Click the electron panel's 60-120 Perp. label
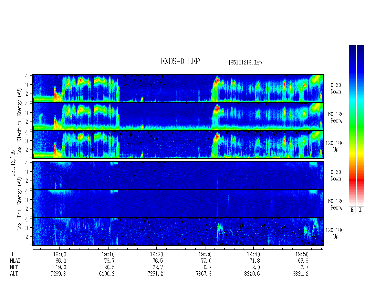This screenshot has width=365, height=282. click(335, 118)
